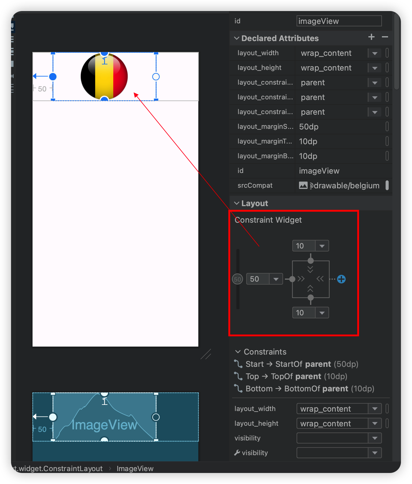Select the ImageView in blueprint view
Screen dimensions: 412x484
104,417
